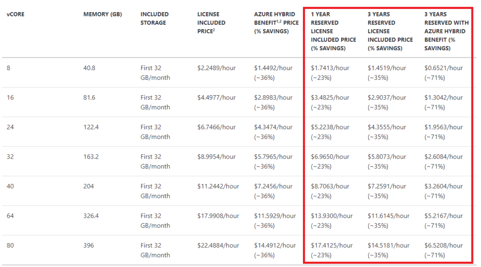Select the $5.2238/hour one-year reserved price
The image size is (481, 267).
330,127
